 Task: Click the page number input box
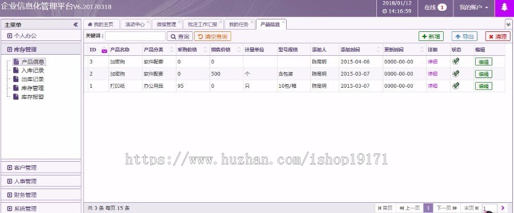[489, 208]
